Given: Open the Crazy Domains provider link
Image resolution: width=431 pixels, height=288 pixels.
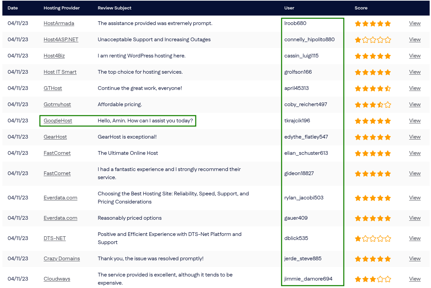Looking at the screenshot, I should pos(62,259).
